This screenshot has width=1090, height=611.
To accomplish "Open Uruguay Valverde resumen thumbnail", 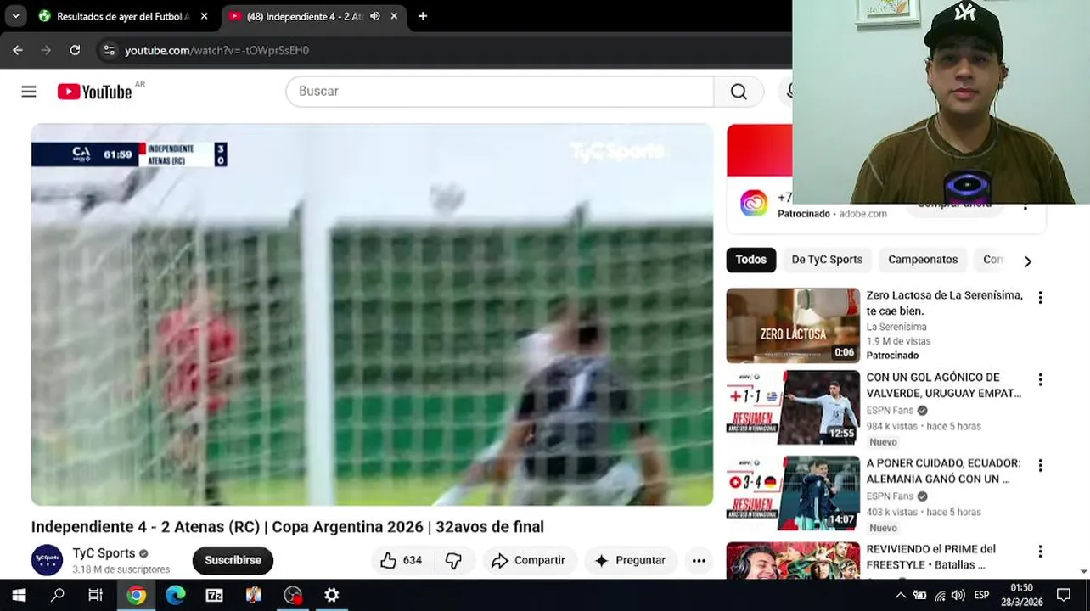I will tap(793, 407).
